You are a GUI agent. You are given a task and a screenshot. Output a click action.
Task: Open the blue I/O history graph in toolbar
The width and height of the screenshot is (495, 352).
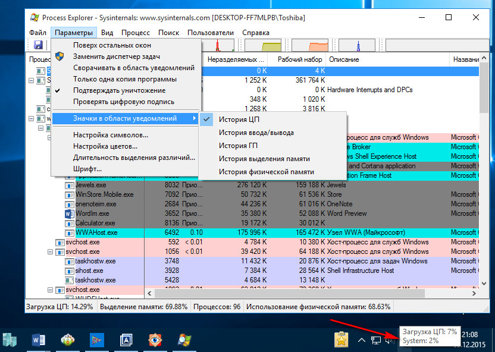tap(357, 45)
